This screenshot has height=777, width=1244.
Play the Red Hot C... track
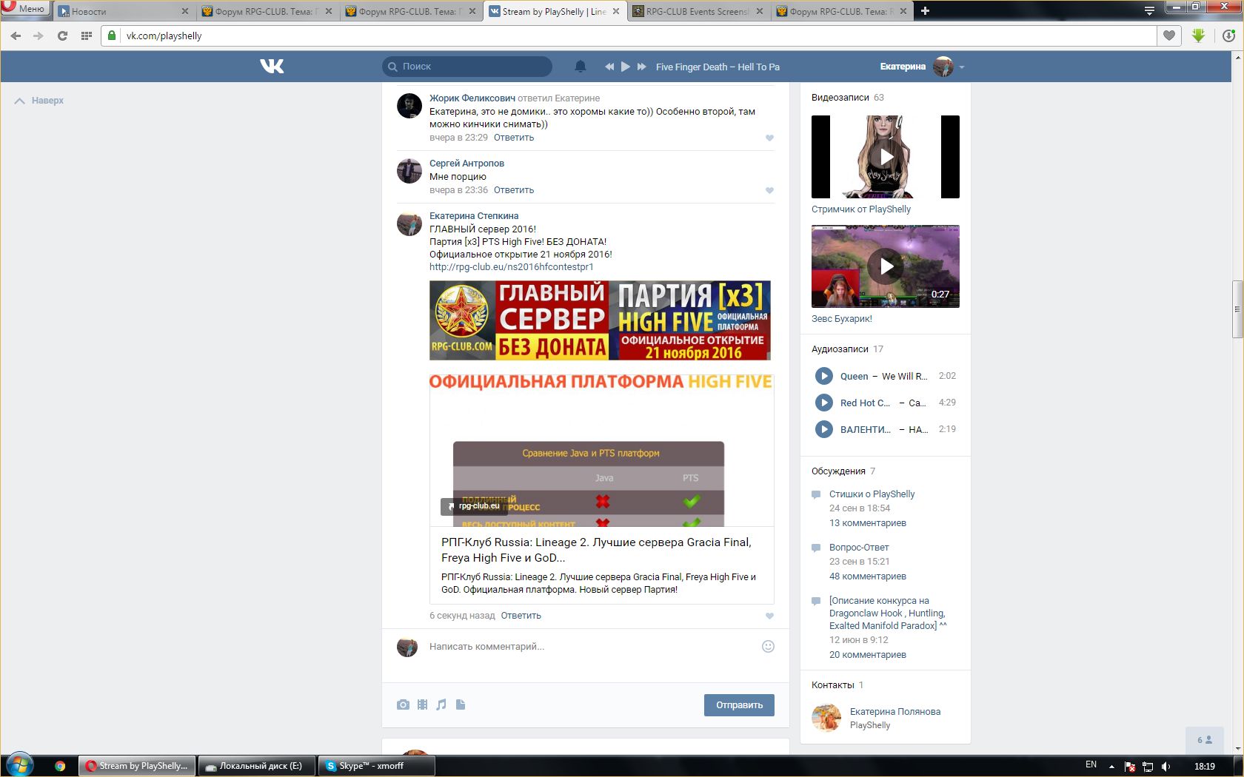[x=823, y=403]
